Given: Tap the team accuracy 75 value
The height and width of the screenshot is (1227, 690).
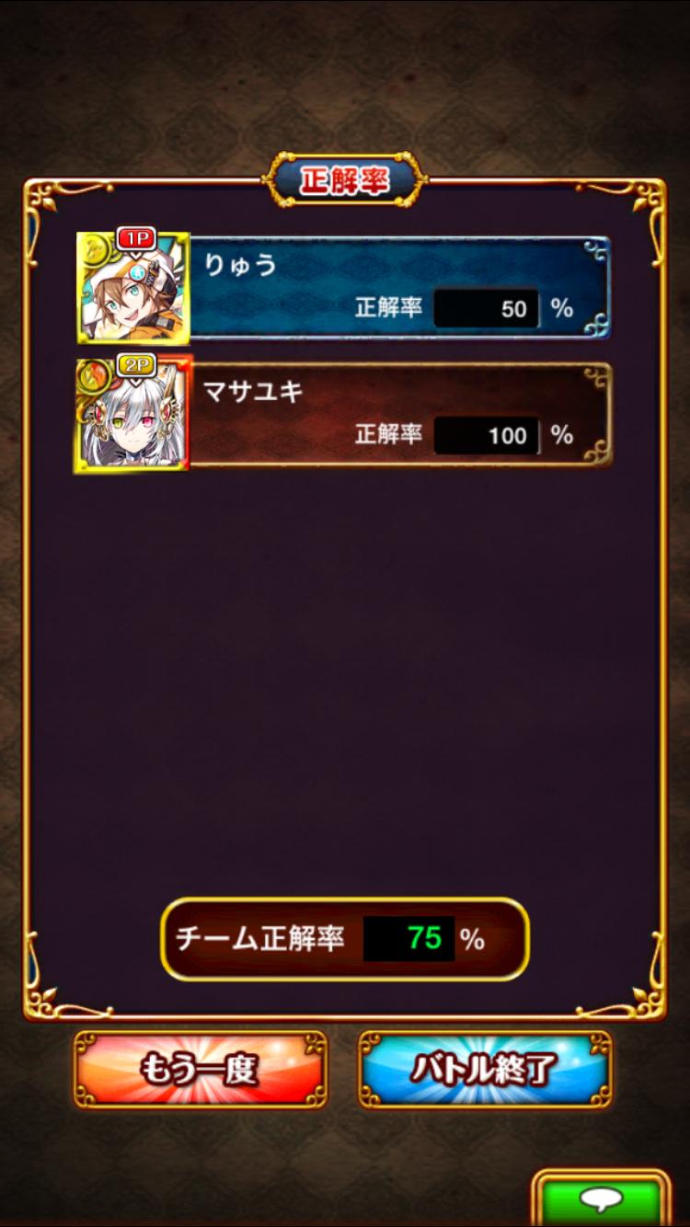Looking at the screenshot, I should (x=408, y=938).
